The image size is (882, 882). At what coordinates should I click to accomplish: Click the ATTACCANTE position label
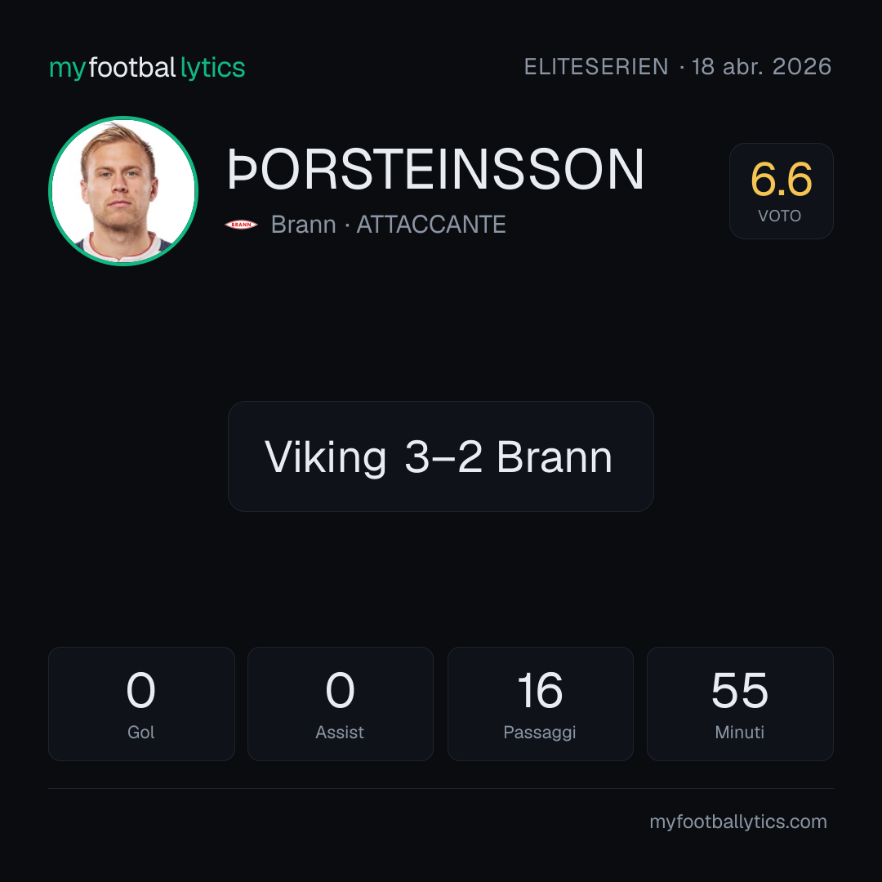pyautogui.click(x=431, y=225)
